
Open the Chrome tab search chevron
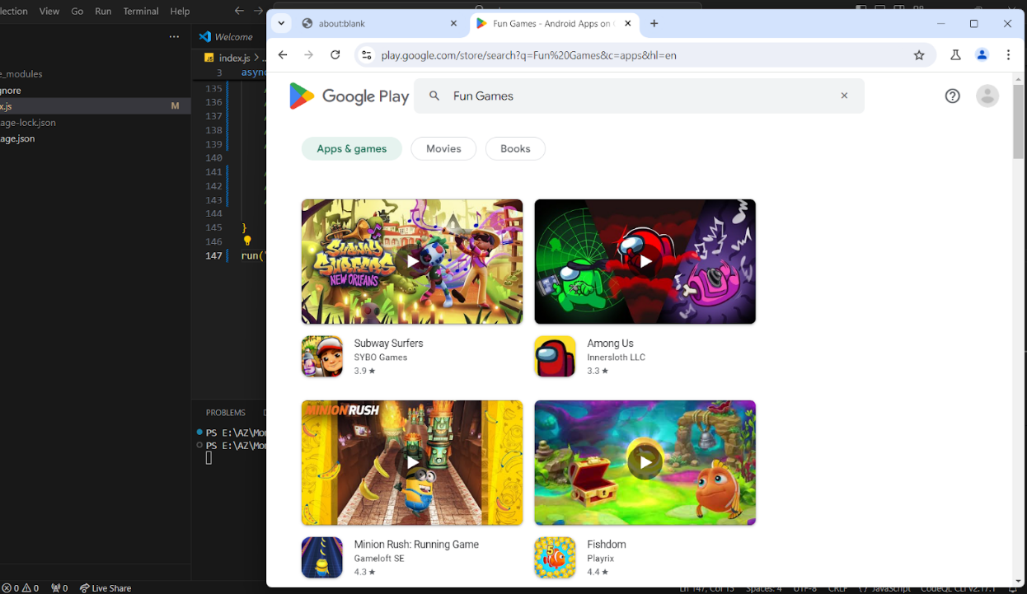tap(280, 23)
